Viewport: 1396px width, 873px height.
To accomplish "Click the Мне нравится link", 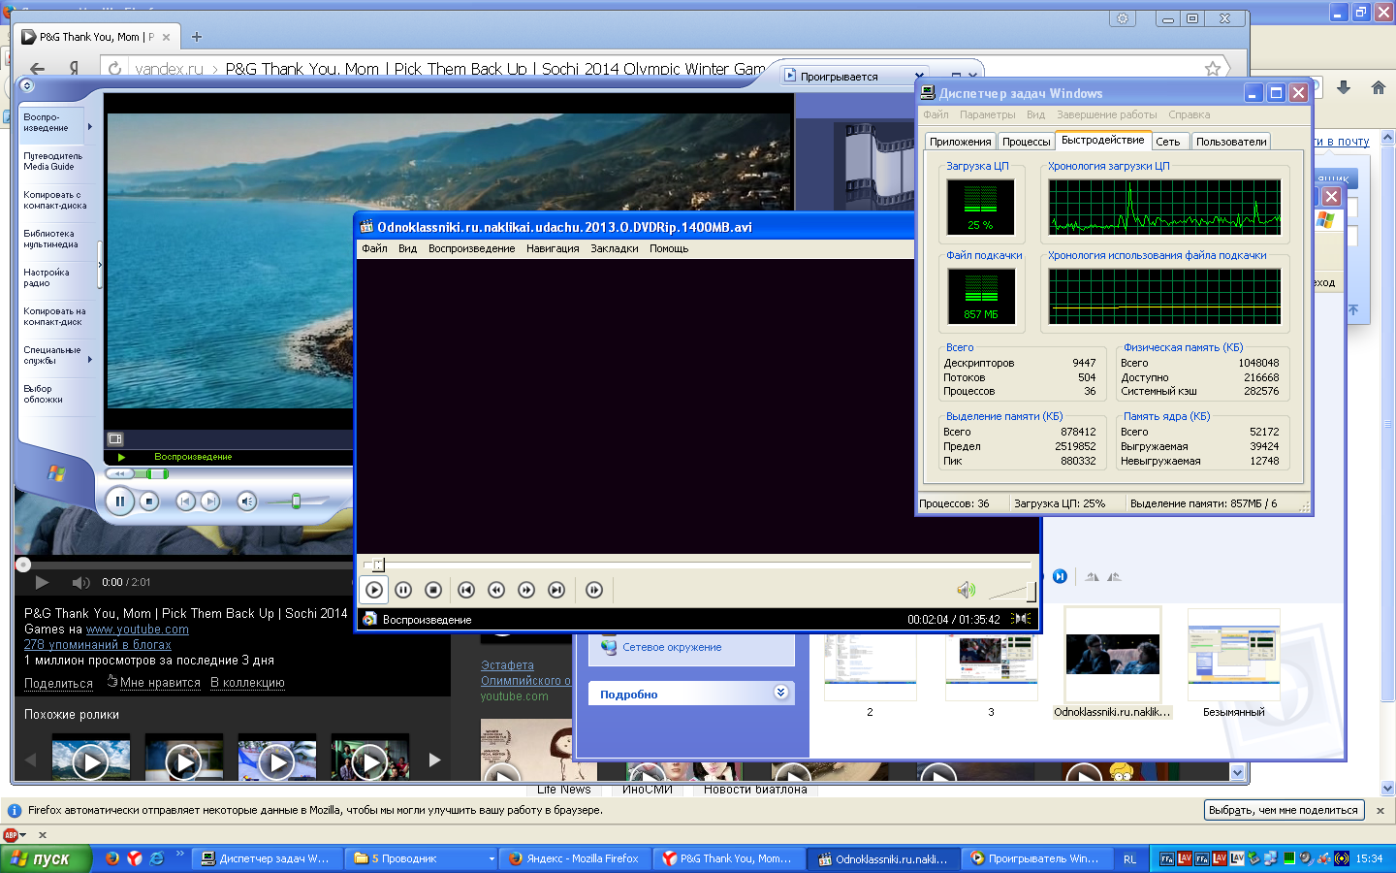I will [160, 683].
